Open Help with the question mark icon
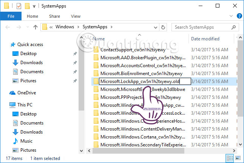Screen dimensions: 244x163 [239, 16]
